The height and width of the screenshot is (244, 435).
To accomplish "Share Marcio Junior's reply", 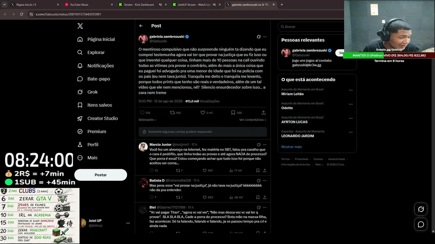I will coord(265,170).
